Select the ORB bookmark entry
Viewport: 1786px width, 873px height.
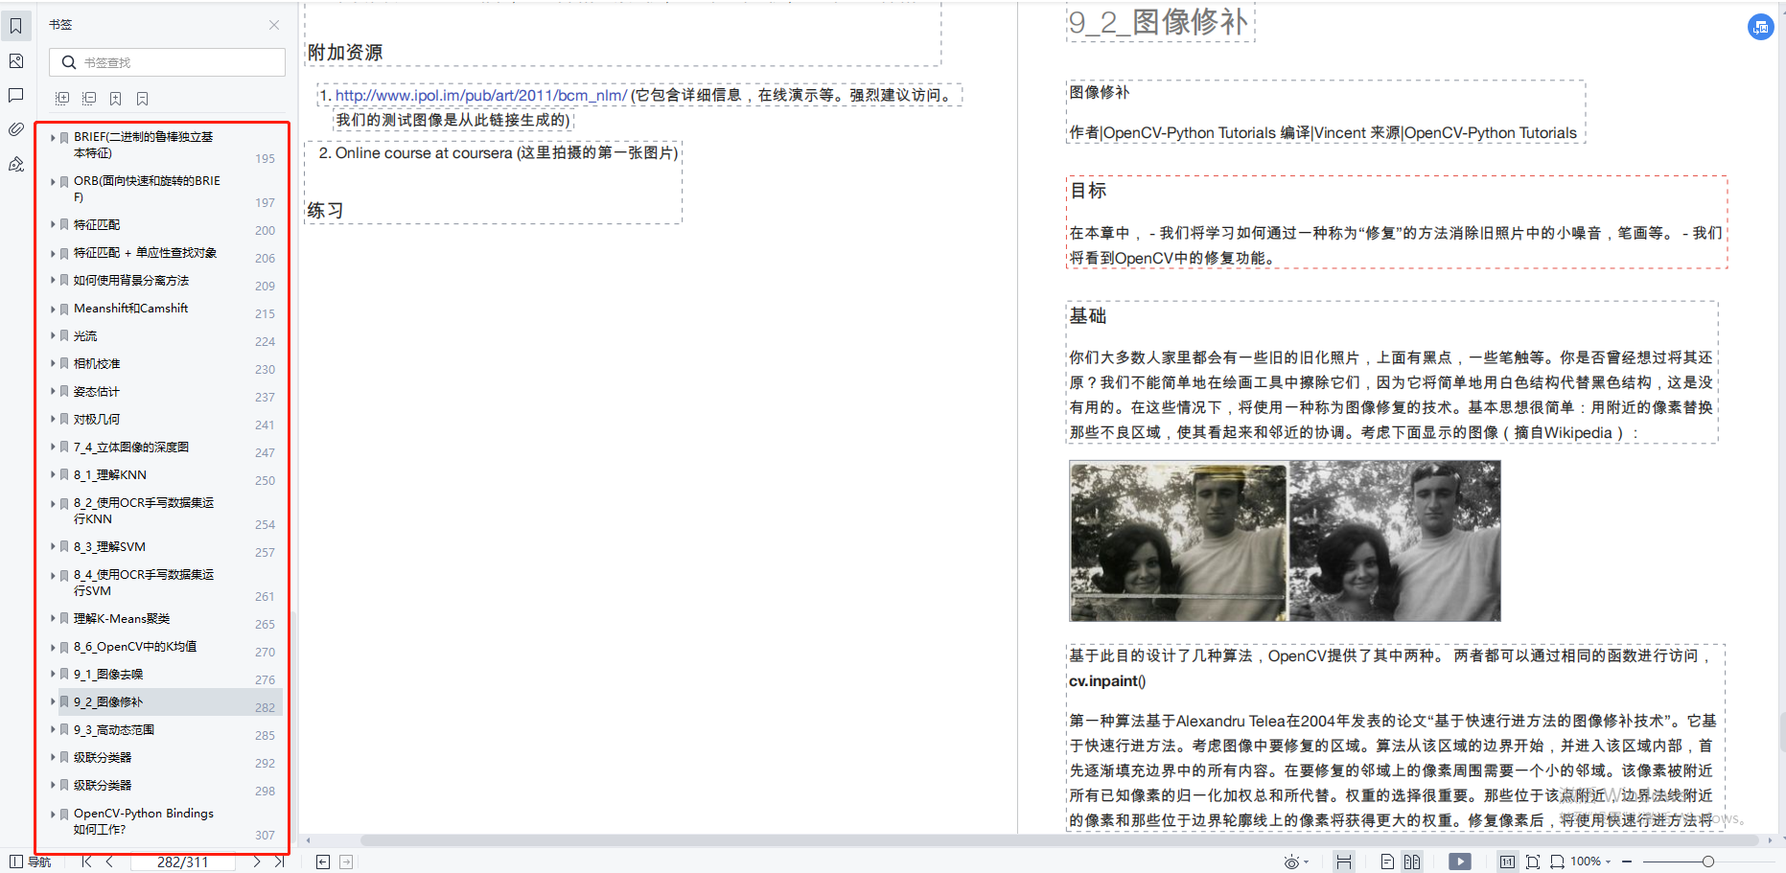click(147, 189)
